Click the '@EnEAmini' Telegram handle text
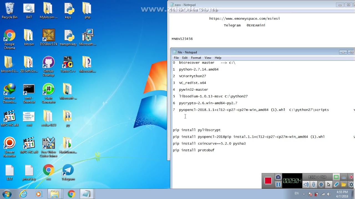This screenshot has height=199, width=355. pyautogui.click(x=256, y=25)
